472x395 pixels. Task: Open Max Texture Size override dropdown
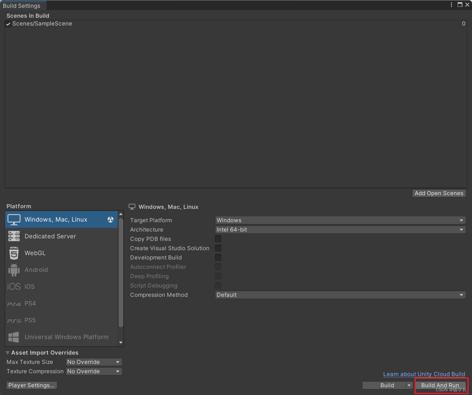tap(94, 362)
